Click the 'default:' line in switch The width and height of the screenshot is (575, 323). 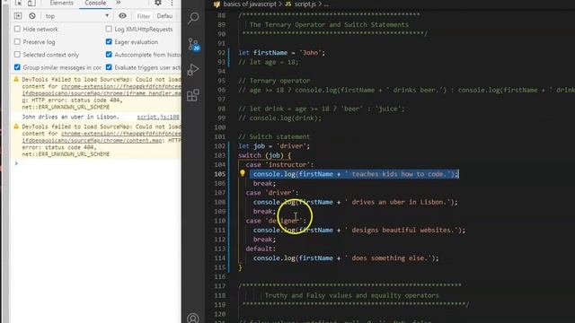coord(261,249)
